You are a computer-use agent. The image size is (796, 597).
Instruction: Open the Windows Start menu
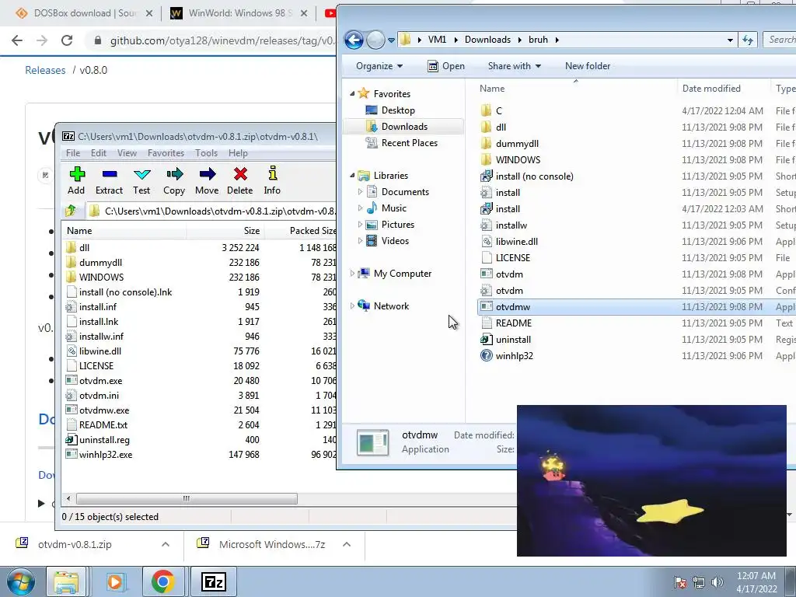coord(21,581)
